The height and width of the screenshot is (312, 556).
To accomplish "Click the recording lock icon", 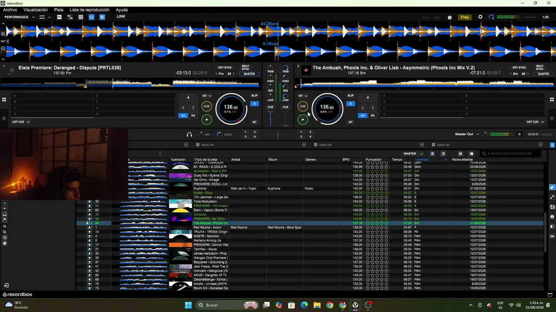I will pos(519,134).
